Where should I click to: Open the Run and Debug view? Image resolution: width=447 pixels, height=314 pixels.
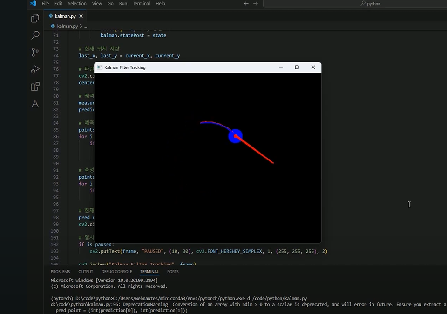click(35, 69)
